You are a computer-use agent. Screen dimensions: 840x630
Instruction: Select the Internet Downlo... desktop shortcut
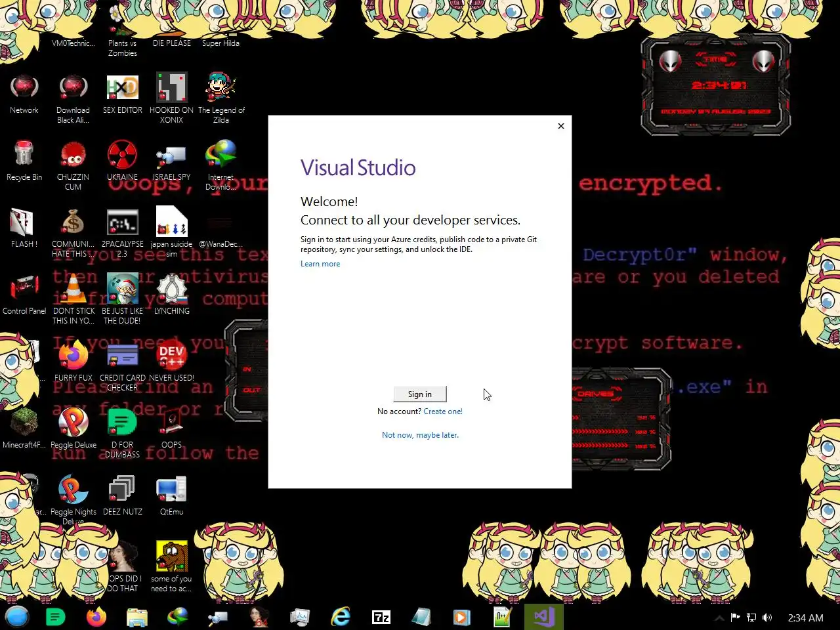pos(221,165)
